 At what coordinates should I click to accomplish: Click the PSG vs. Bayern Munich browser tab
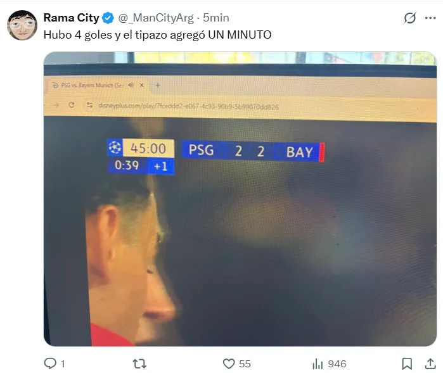point(98,85)
